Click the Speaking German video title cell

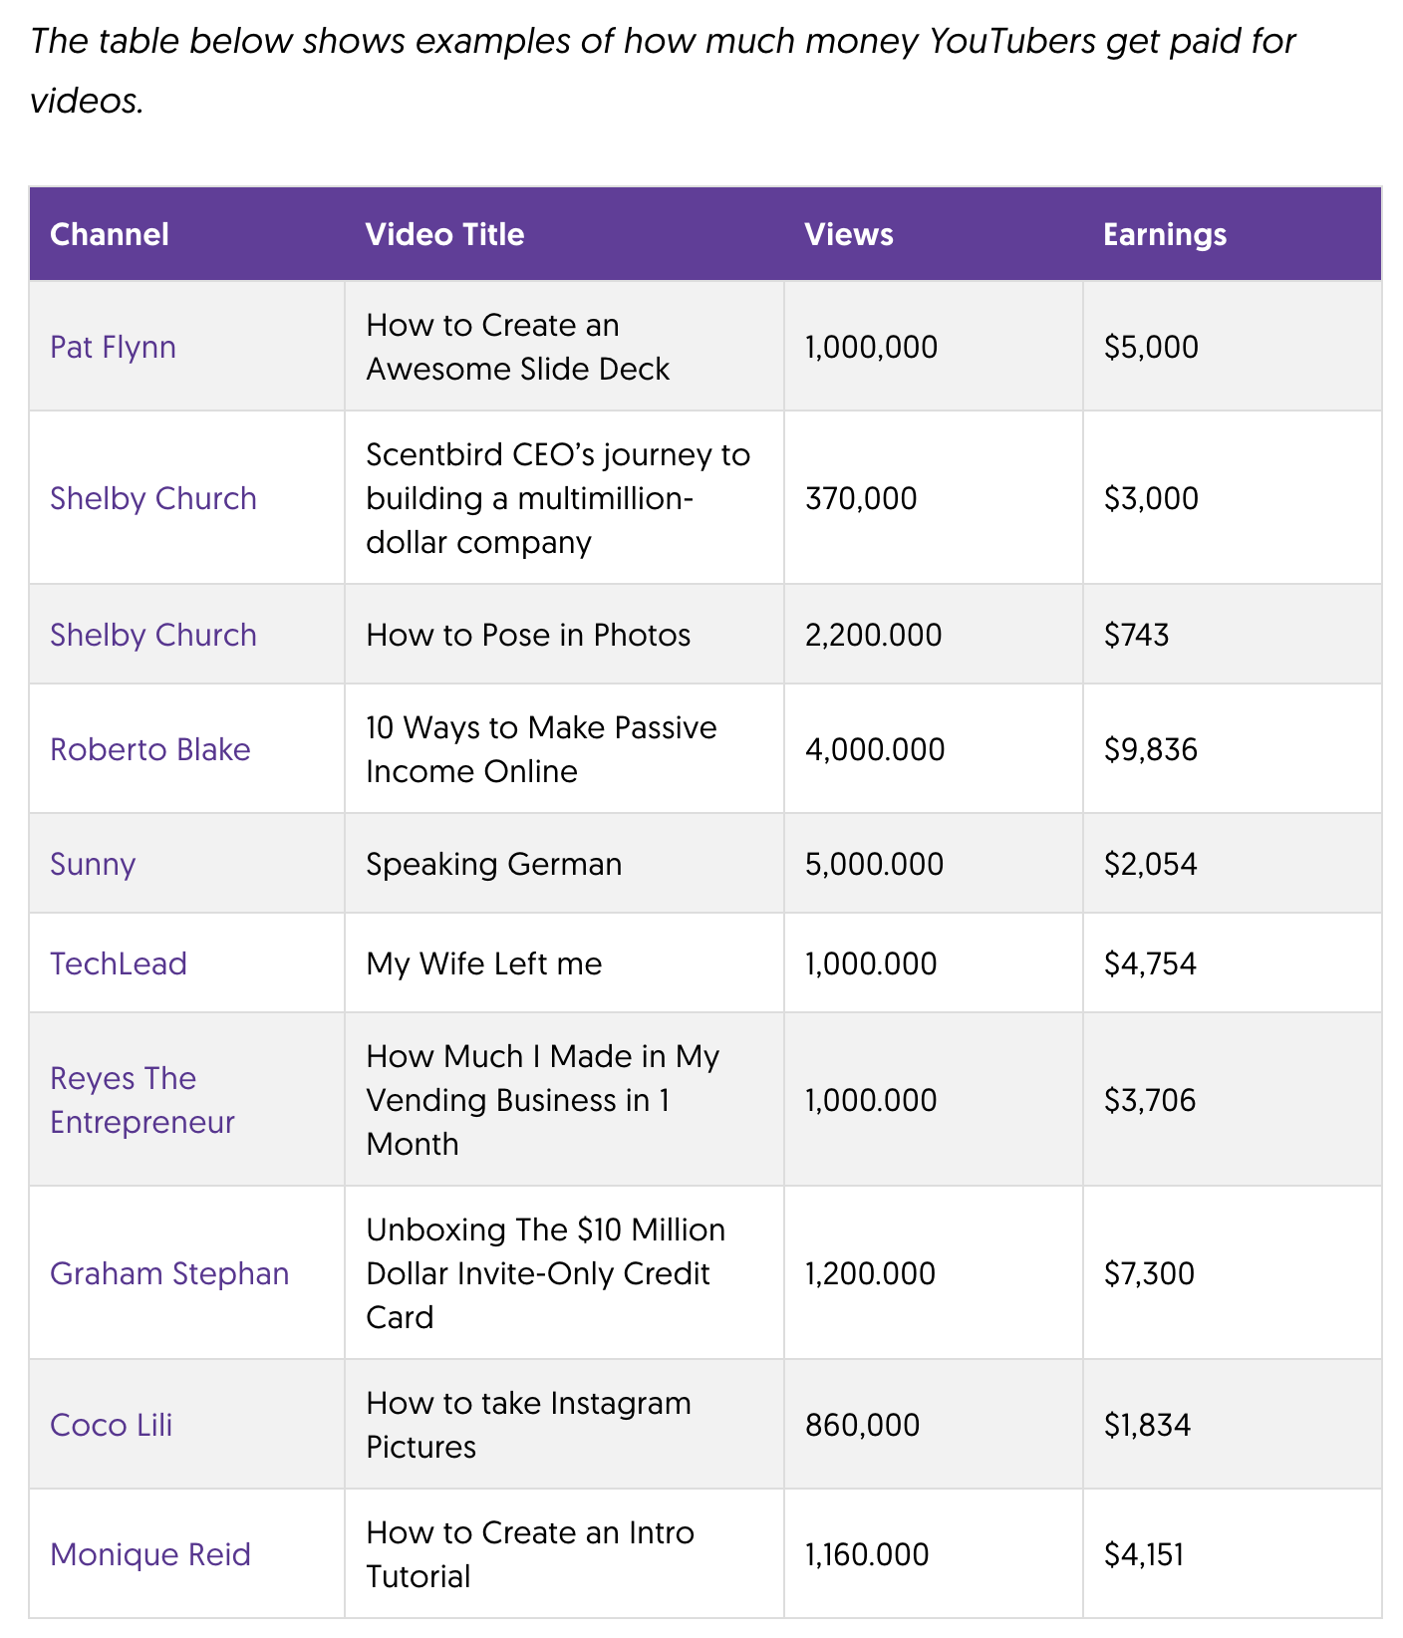494,864
